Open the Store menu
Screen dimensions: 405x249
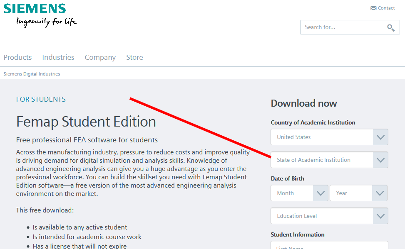pos(134,57)
